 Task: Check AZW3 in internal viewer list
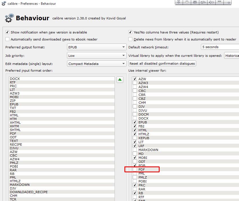135,83
